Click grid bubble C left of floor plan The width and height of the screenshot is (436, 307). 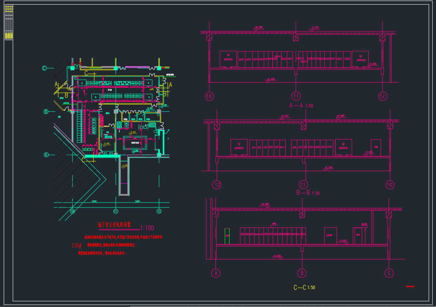pos(44,68)
